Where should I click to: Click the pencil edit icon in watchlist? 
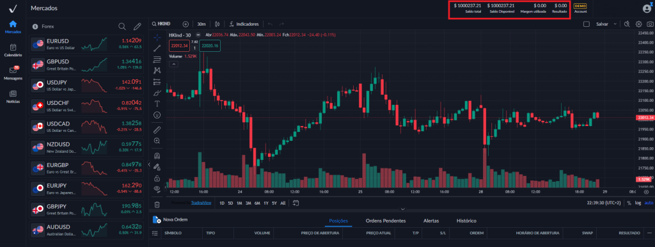pyautogui.click(x=137, y=26)
